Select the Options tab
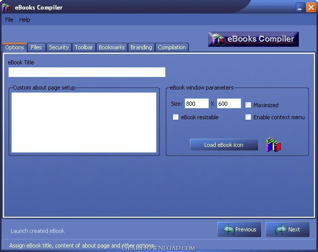Image resolution: width=318 pixels, height=252 pixels. click(15, 47)
